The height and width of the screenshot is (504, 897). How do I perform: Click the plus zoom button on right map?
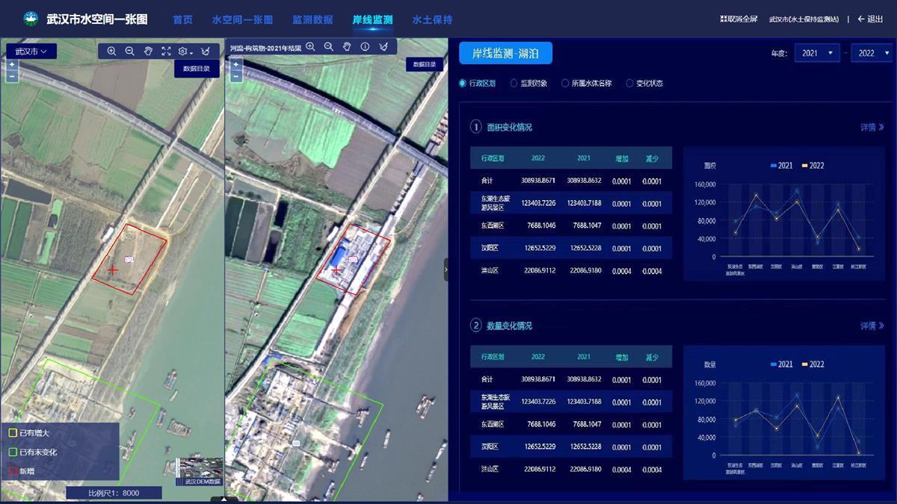click(236, 64)
